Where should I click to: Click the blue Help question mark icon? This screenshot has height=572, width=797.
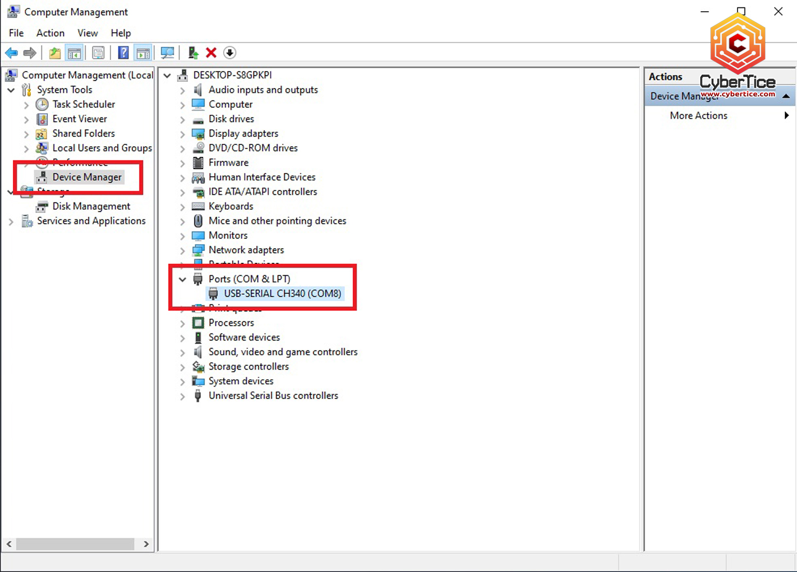[x=123, y=53]
